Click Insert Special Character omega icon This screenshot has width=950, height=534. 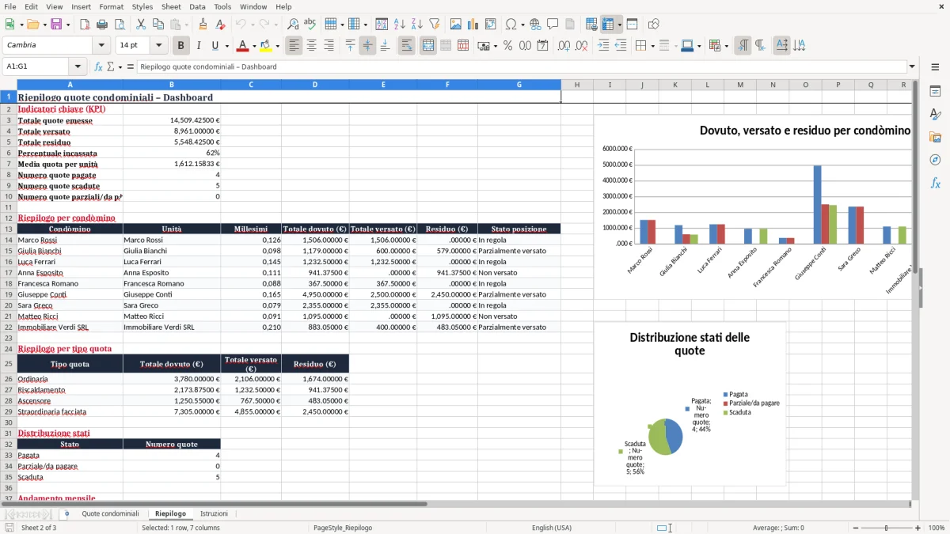tap(510, 25)
